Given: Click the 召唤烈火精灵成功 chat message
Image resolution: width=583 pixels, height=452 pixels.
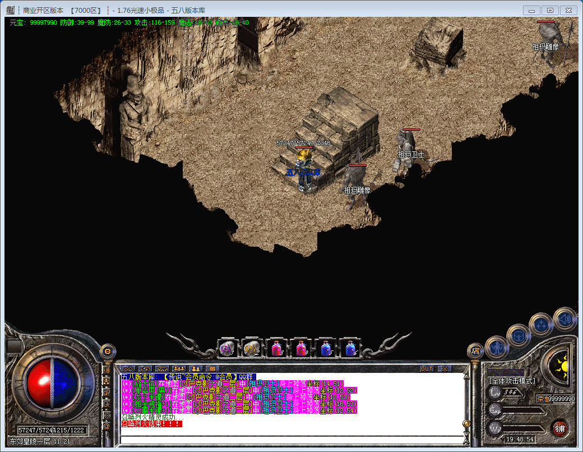Looking at the screenshot, I should pyautogui.click(x=152, y=417).
